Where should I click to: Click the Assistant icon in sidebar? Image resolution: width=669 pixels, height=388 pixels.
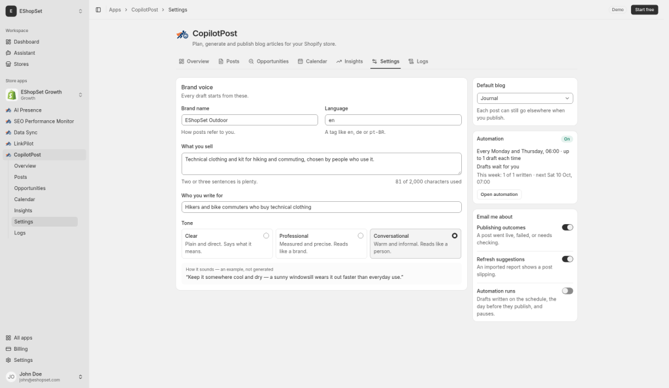[x=8, y=53]
